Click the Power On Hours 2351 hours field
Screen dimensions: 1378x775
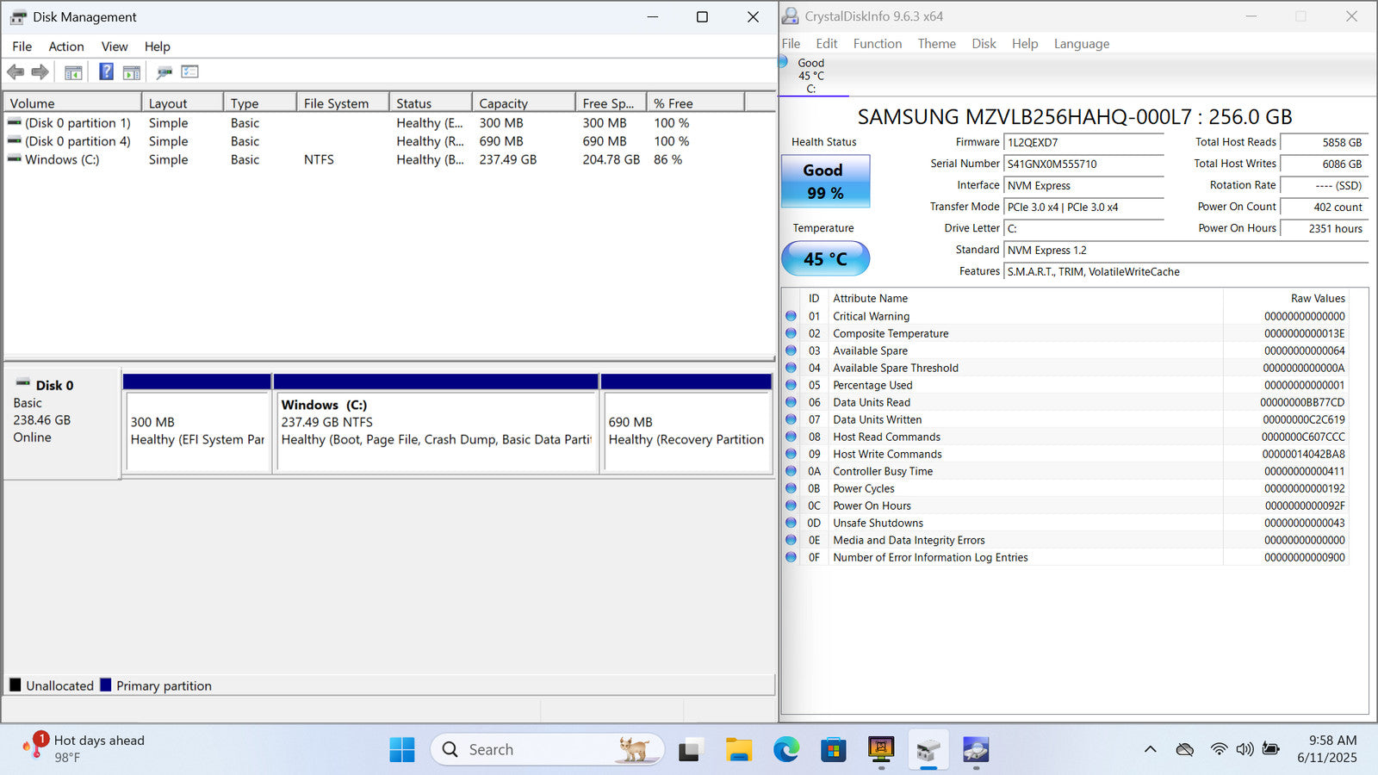[1324, 228]
